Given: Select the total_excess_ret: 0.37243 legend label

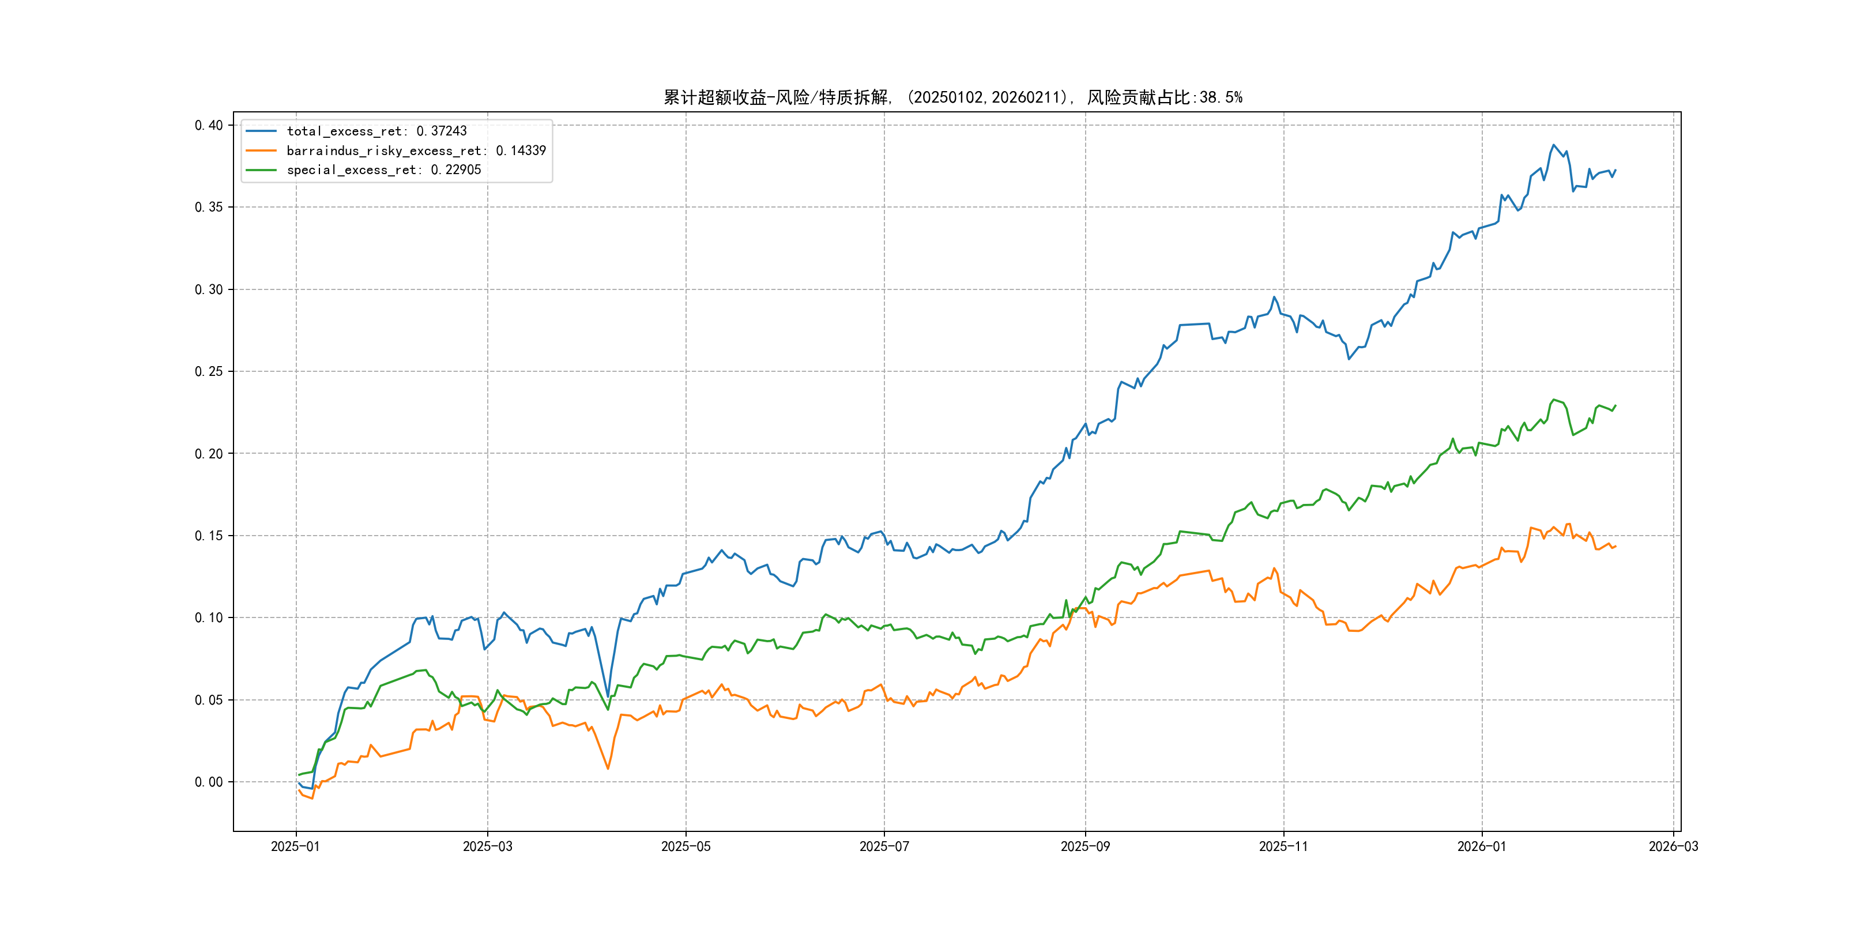Looking at the screenshot, I should point(376,131).
